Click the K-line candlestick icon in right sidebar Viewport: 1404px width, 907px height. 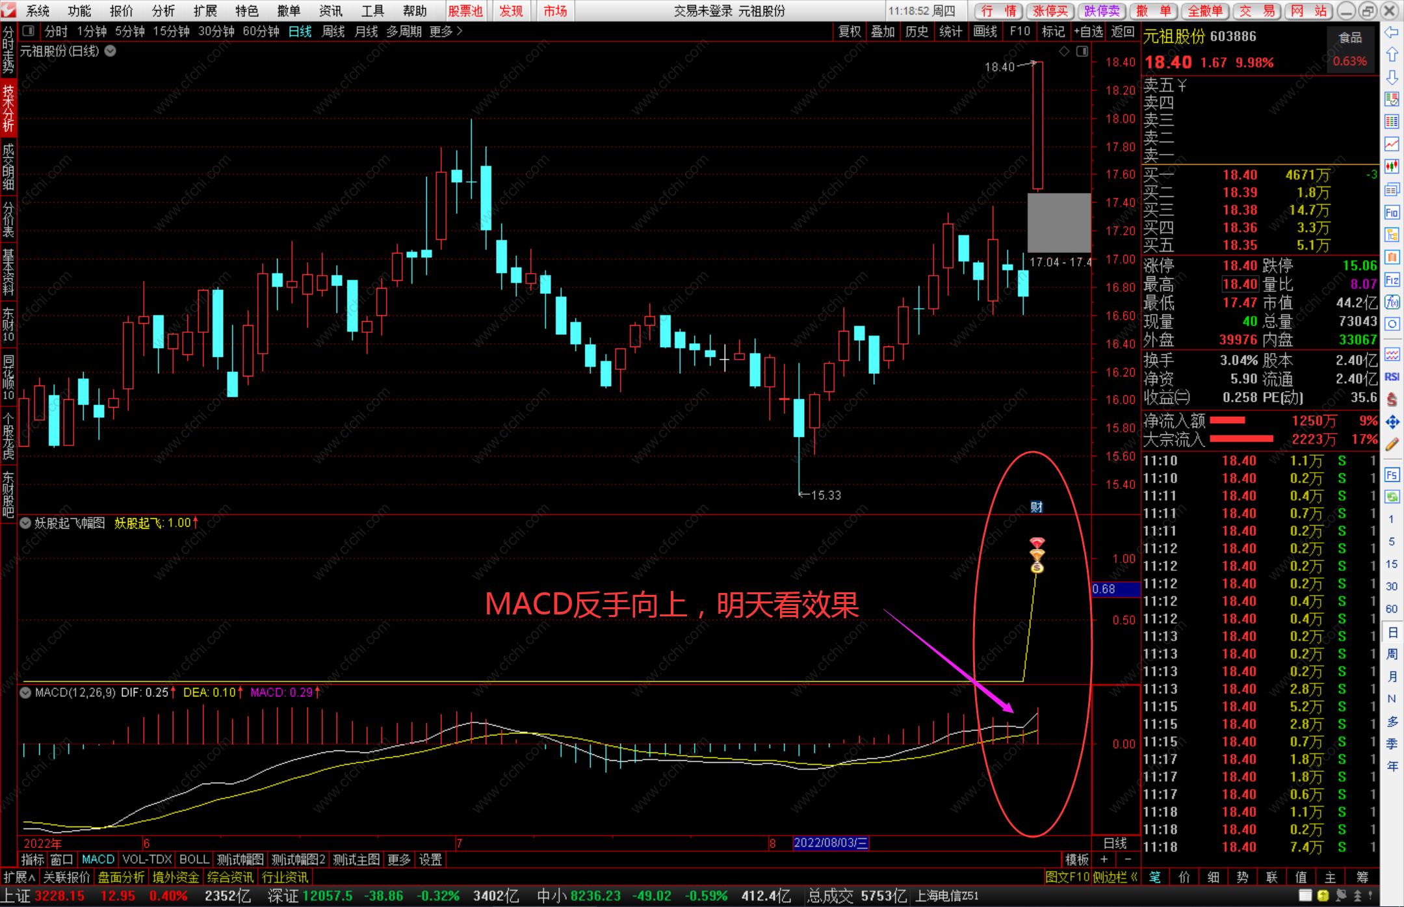click(1392, 167)
